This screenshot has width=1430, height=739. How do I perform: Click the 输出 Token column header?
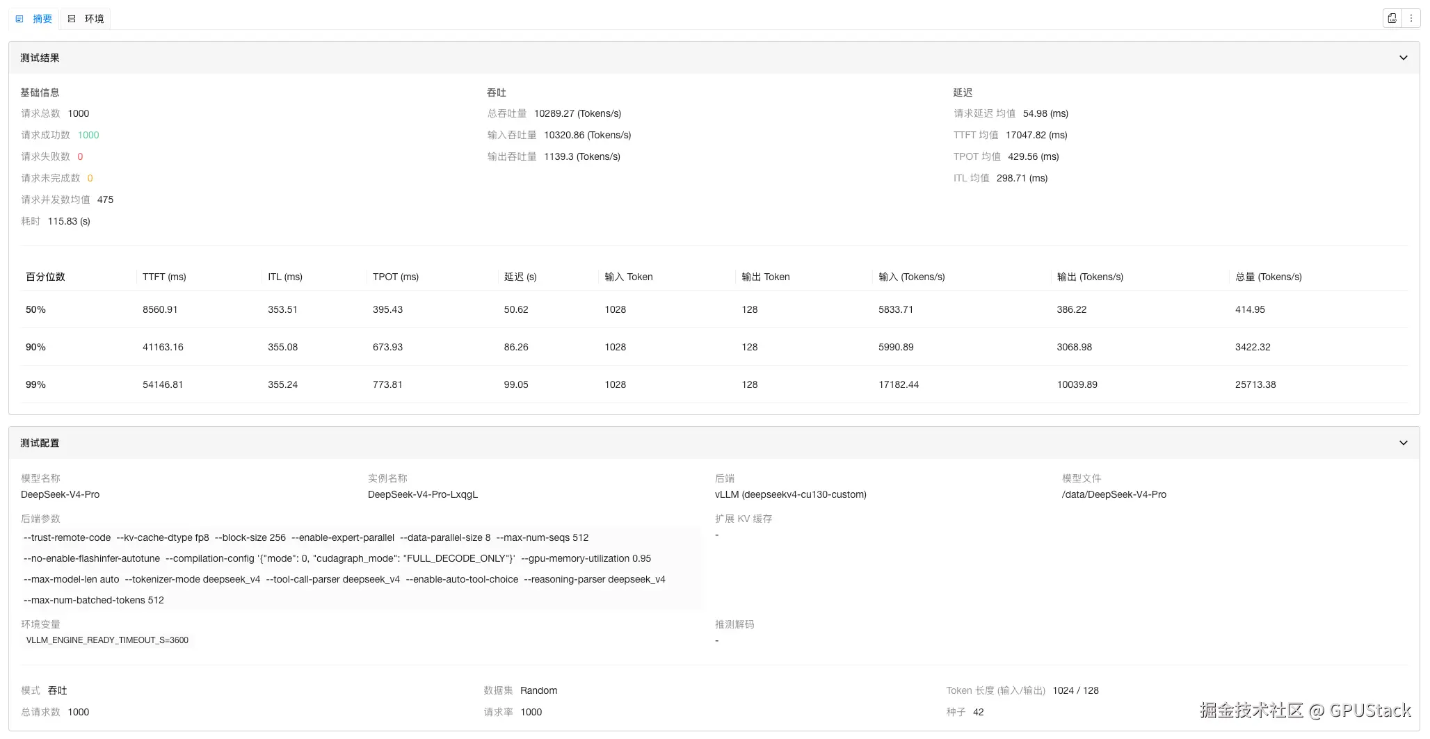(766, 277)
